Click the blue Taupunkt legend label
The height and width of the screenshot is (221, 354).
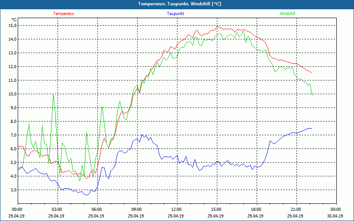click(x=175, y=14)
